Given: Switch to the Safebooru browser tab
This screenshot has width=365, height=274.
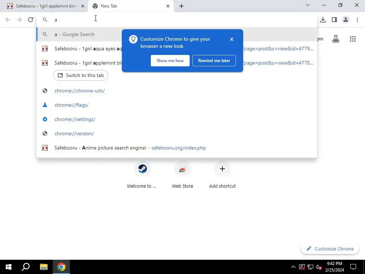Looking at the screenshot, I should point(44,6).
